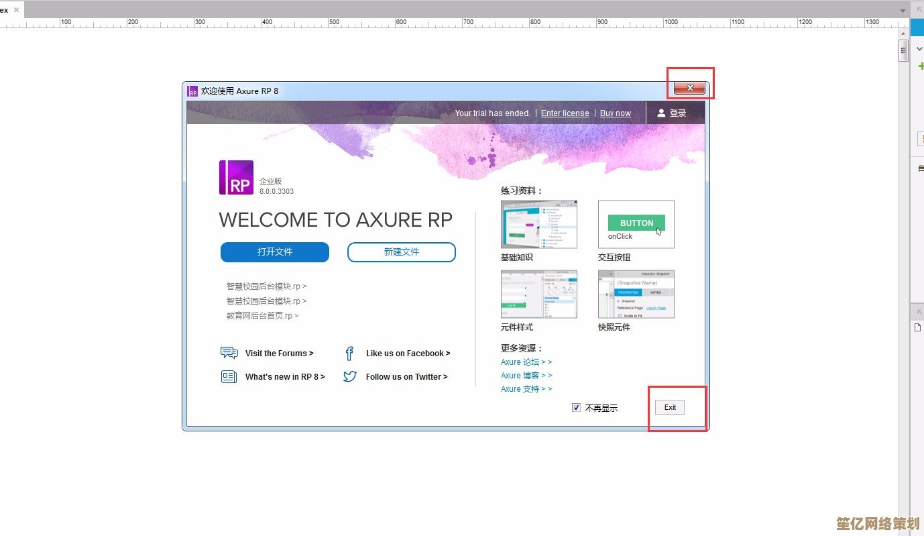Screen dimensions: 924x536
Task: Click the pop-out arrow icon on lower right panel
Action: [x=919, y=313]
